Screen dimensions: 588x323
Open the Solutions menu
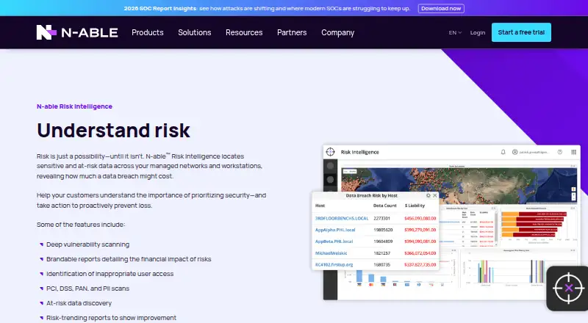click(x=195, y=32)
